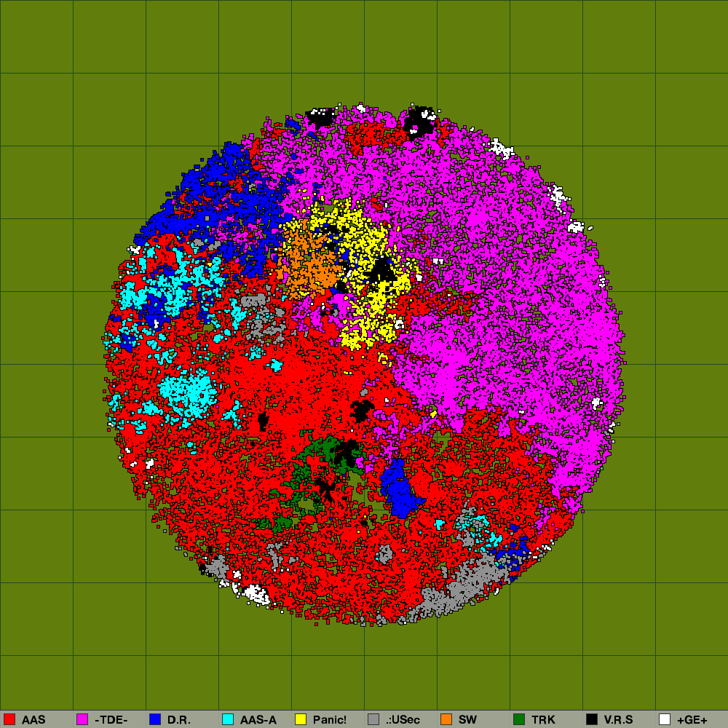Click the cyan AAS-A legend swatch

pyautogui.click(x=228, y=719)
